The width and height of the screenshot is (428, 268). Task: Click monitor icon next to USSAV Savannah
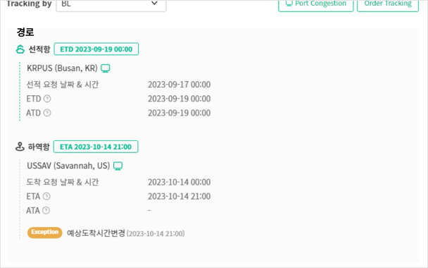point(118,166)
